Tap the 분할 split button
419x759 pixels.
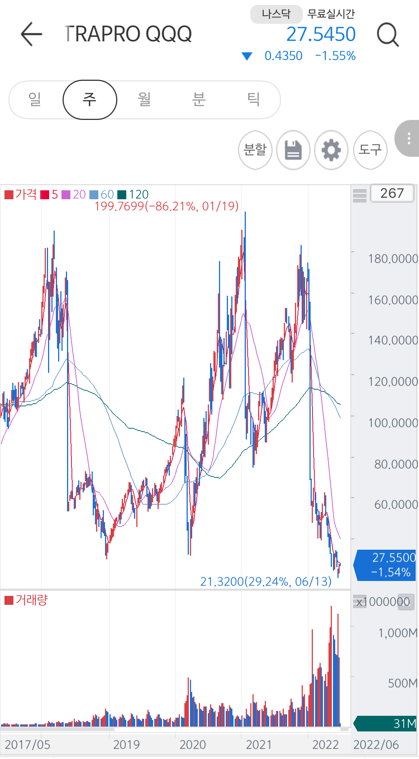[x=255, y=150]
